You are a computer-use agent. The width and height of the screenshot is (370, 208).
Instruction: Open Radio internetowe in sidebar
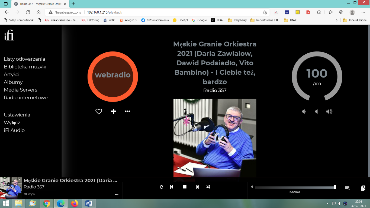click(26, 97)
